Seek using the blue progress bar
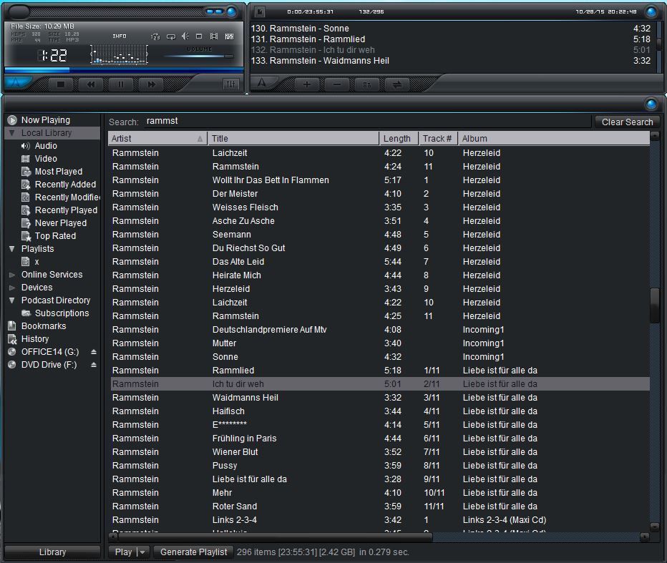Screen dimensions: 667x563 (x=123, y=69)
